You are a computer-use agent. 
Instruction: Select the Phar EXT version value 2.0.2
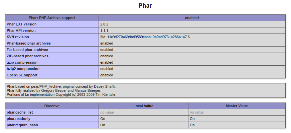click(104, 24)
